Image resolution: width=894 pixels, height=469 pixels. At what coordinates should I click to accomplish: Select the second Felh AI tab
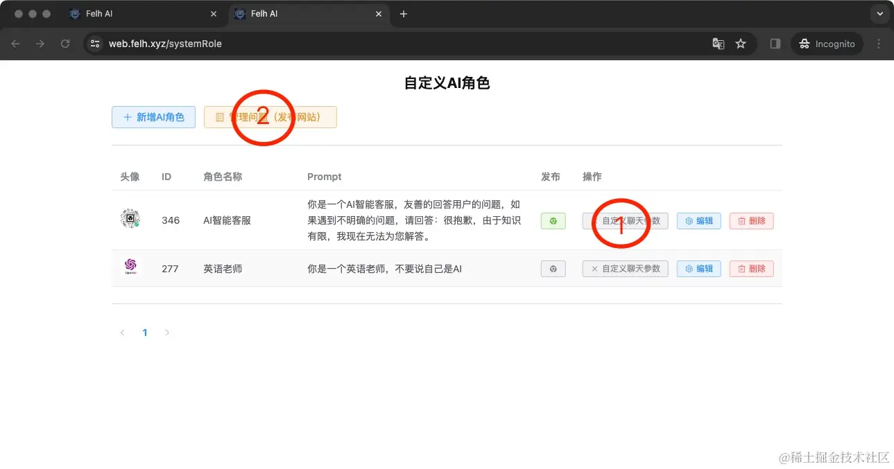[x=308, y=14]
